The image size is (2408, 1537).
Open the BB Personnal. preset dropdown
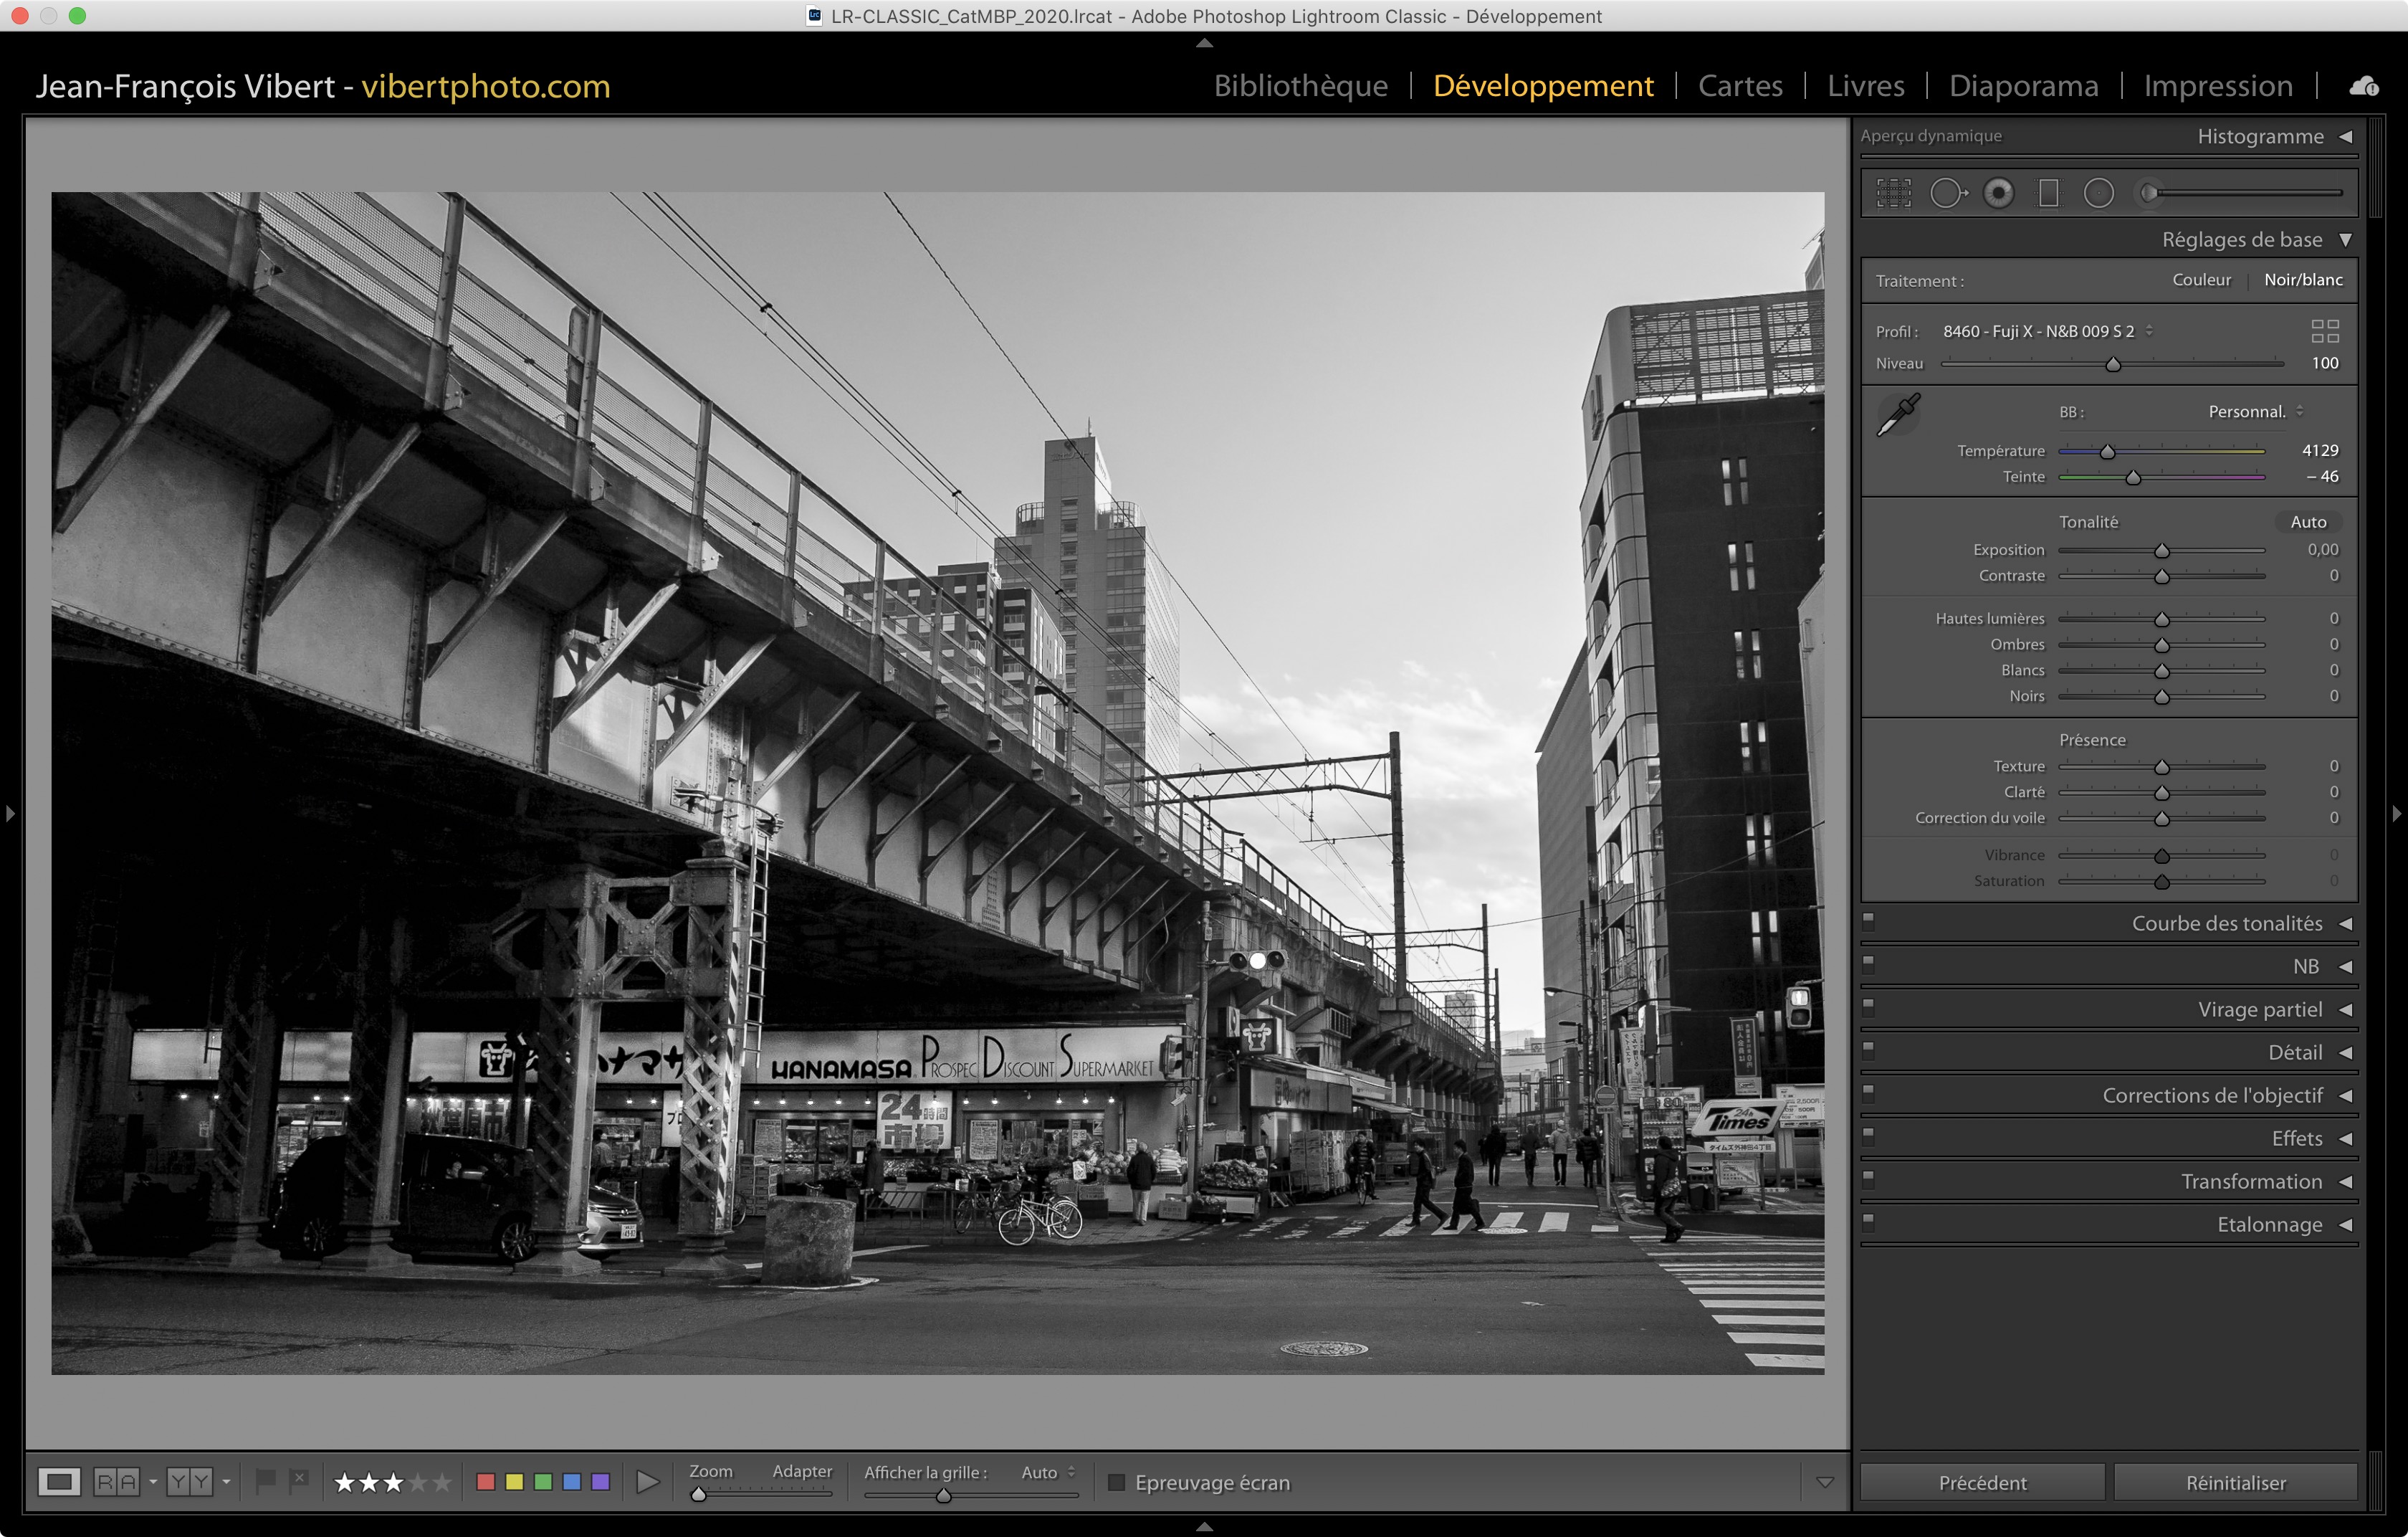point(2255,412)
